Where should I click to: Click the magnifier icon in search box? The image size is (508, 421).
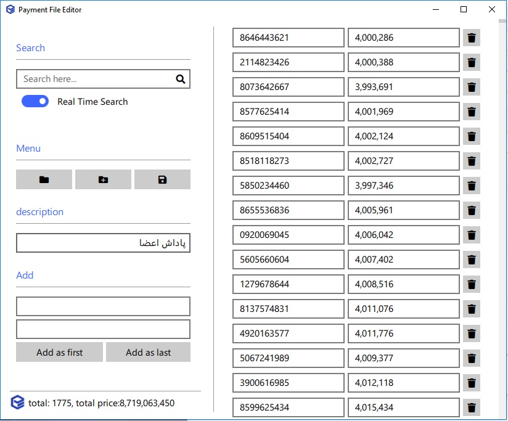tap(181, 79)
